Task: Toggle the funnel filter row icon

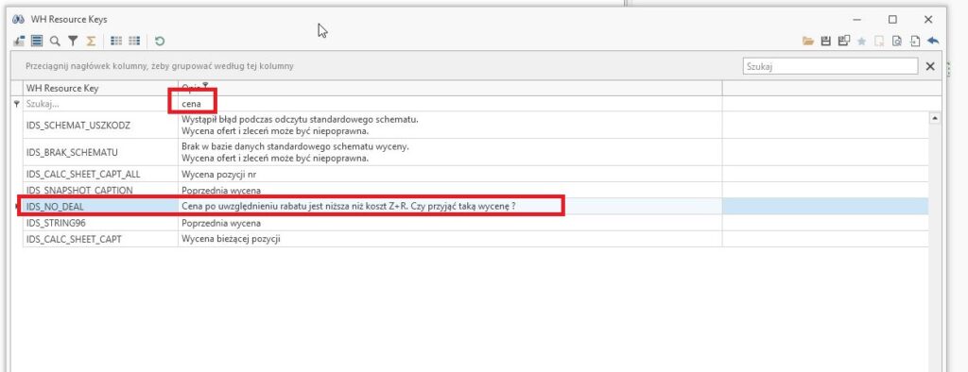Action: (73, 41)
